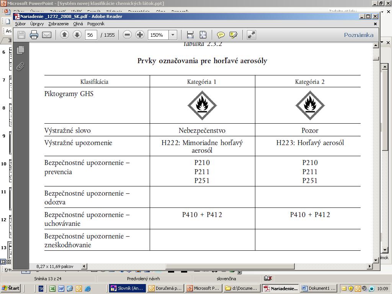Zoom out using the minus button

tap(127, 35)
